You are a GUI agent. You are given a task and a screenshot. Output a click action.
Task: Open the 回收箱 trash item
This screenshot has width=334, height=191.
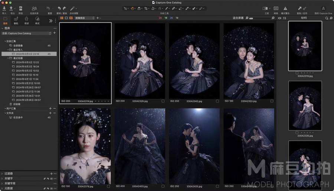click(17, 104)
